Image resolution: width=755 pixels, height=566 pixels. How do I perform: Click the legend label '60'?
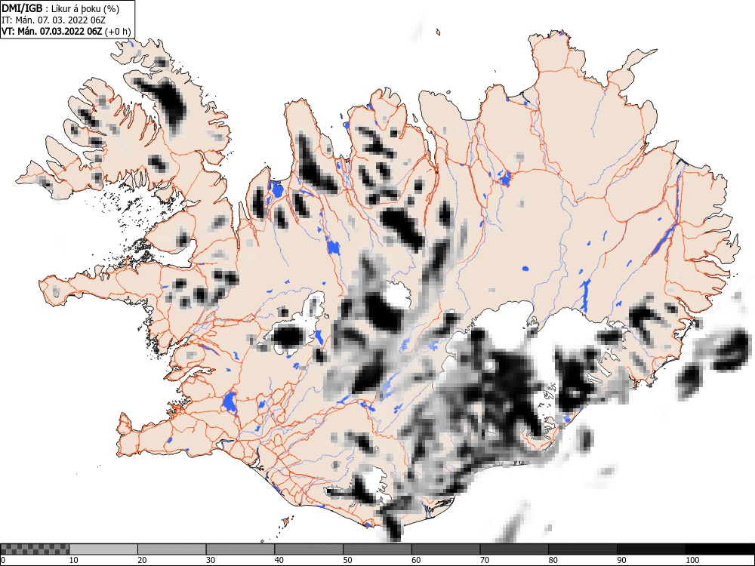tap(416, 560)
